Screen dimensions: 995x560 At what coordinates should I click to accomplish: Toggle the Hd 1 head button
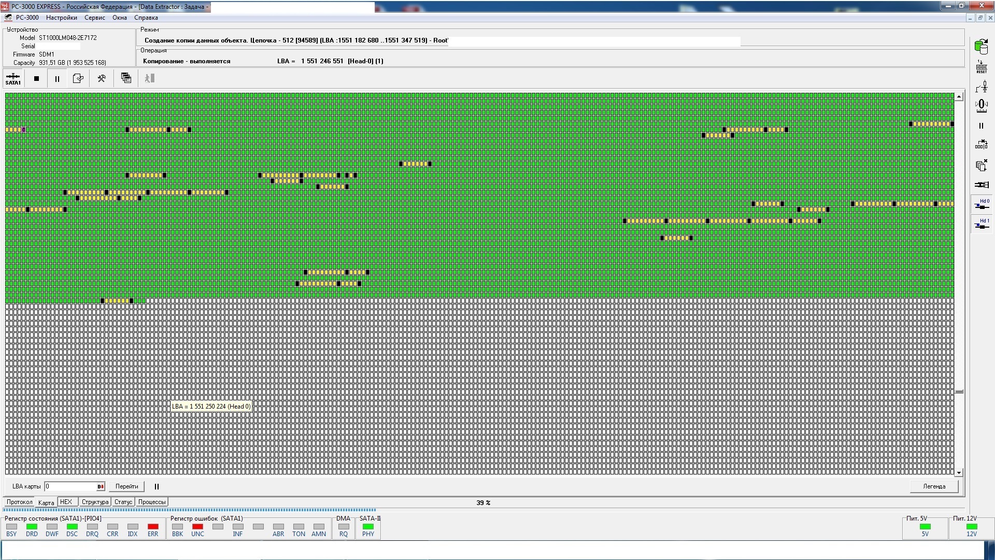pyautogui.click(x=981, y=224)
